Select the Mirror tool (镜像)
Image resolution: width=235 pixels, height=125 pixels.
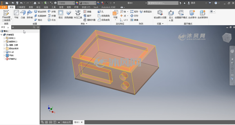134,20
